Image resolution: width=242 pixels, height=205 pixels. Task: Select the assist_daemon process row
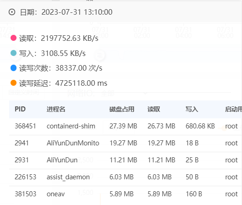click(x=126, y=177)
